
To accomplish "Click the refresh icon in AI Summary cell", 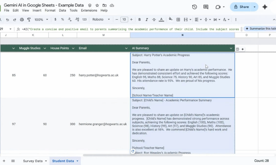I will [133, 151].
